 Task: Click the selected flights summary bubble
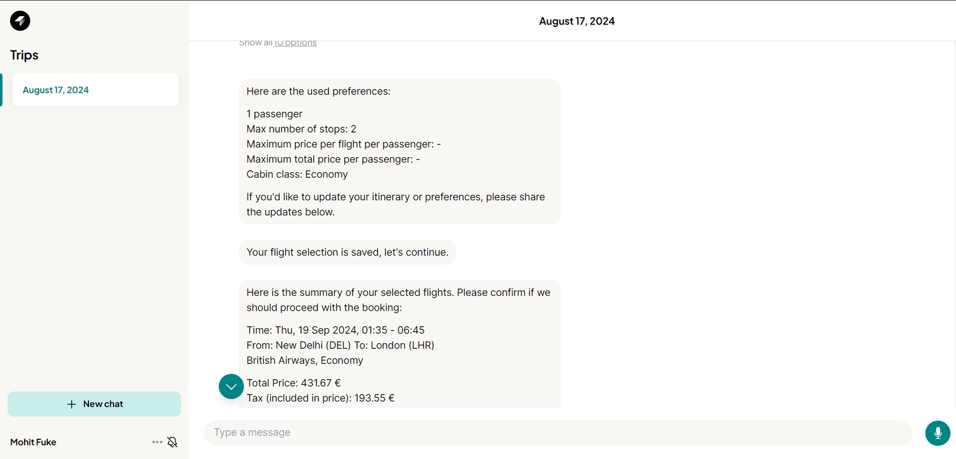click(400, 344)
